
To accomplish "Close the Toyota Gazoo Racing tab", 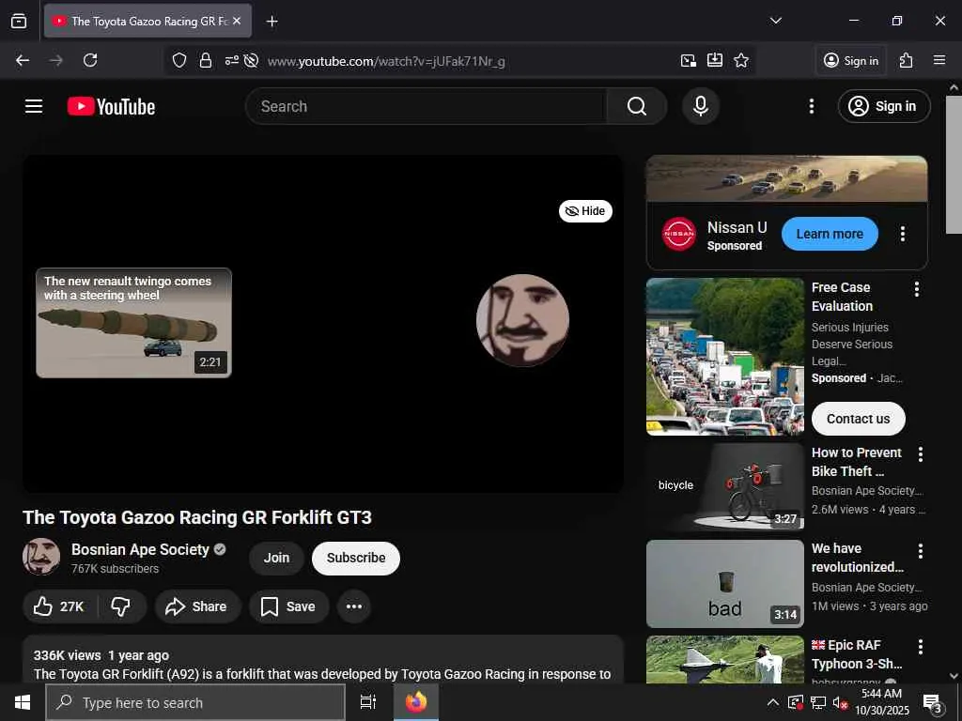I will pos(237,21).
